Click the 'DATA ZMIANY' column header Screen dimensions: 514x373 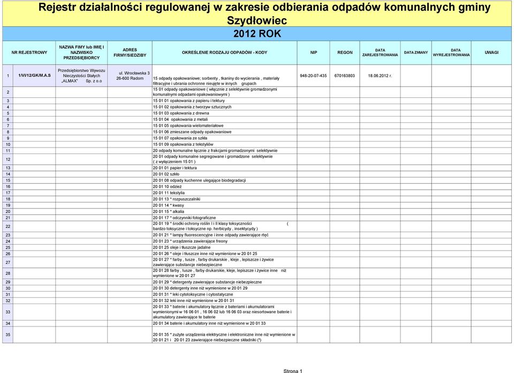point(416,52)
